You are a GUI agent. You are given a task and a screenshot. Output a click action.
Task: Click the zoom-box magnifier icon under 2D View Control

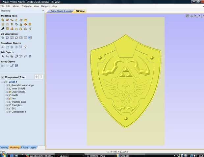tap(7, 38)
